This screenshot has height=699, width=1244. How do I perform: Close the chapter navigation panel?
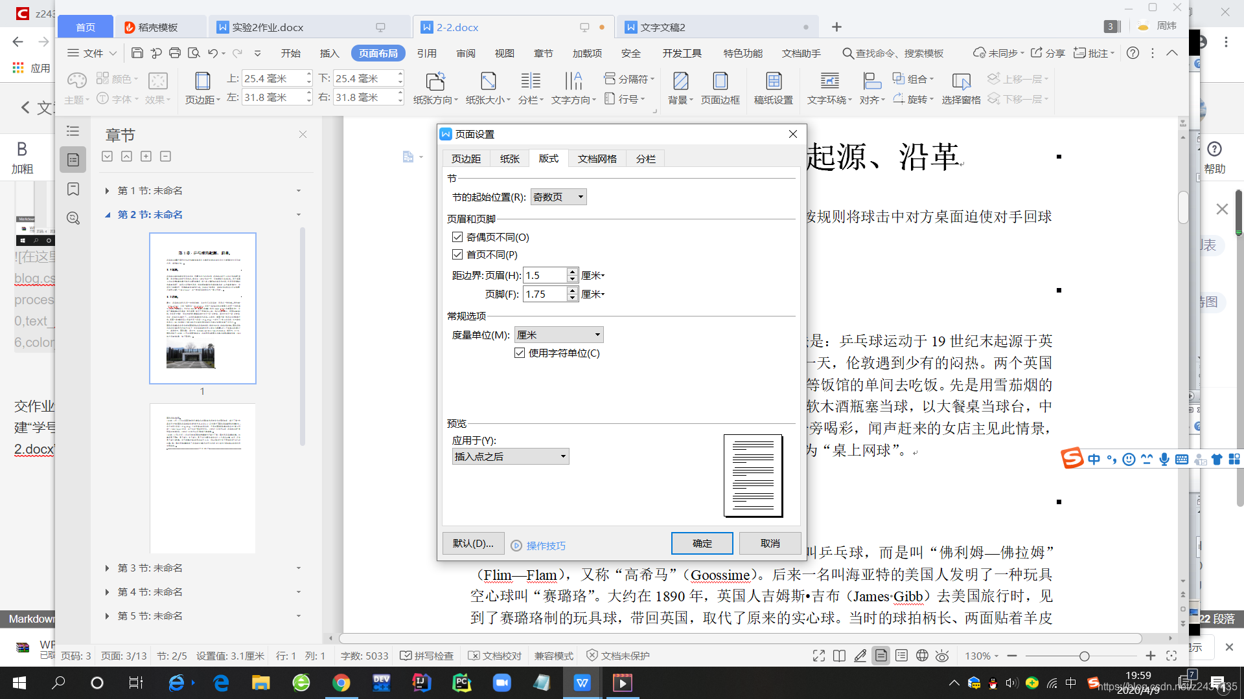pyautogui.click(x=303, y=135)
